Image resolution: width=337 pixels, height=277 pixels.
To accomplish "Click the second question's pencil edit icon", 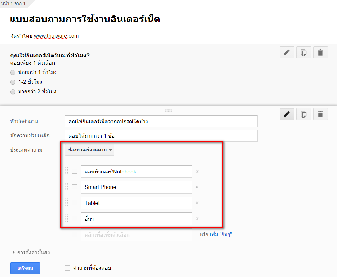I will point(287,114).
